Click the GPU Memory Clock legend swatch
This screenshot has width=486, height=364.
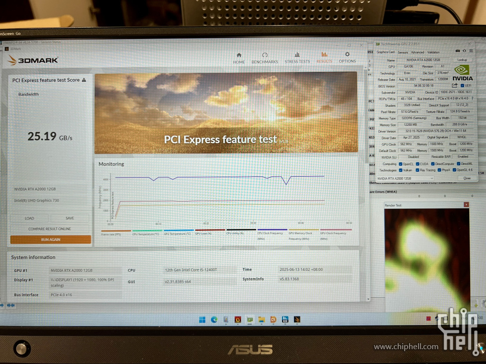click(304, 230)
